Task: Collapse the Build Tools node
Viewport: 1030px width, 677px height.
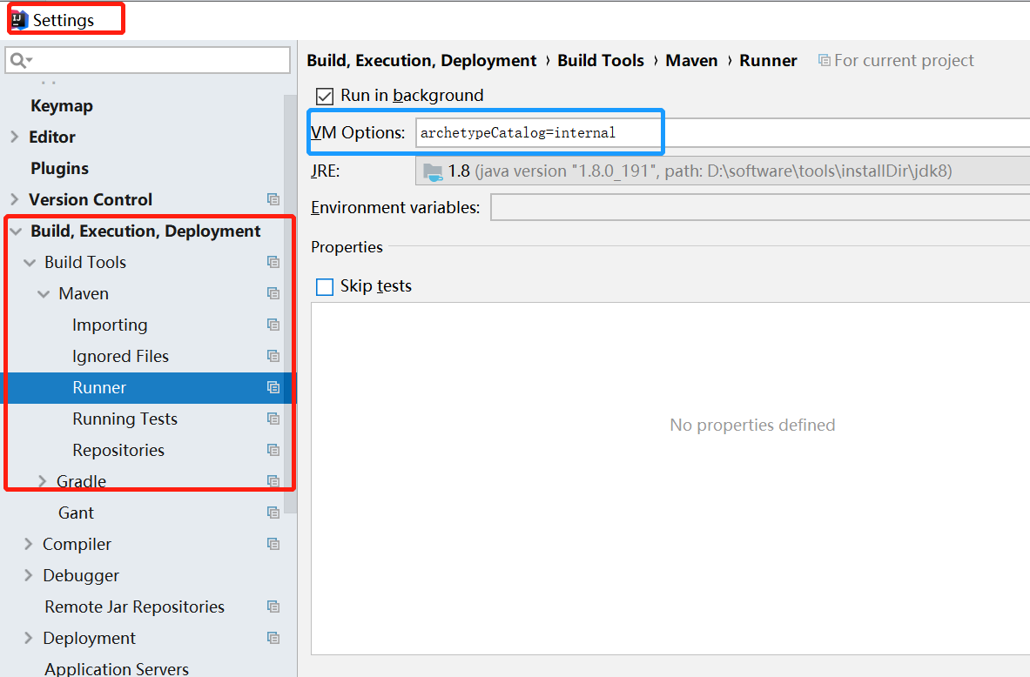Action: [x=30, y=263]
